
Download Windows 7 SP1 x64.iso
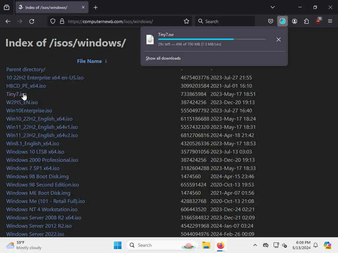pos(33,168)
